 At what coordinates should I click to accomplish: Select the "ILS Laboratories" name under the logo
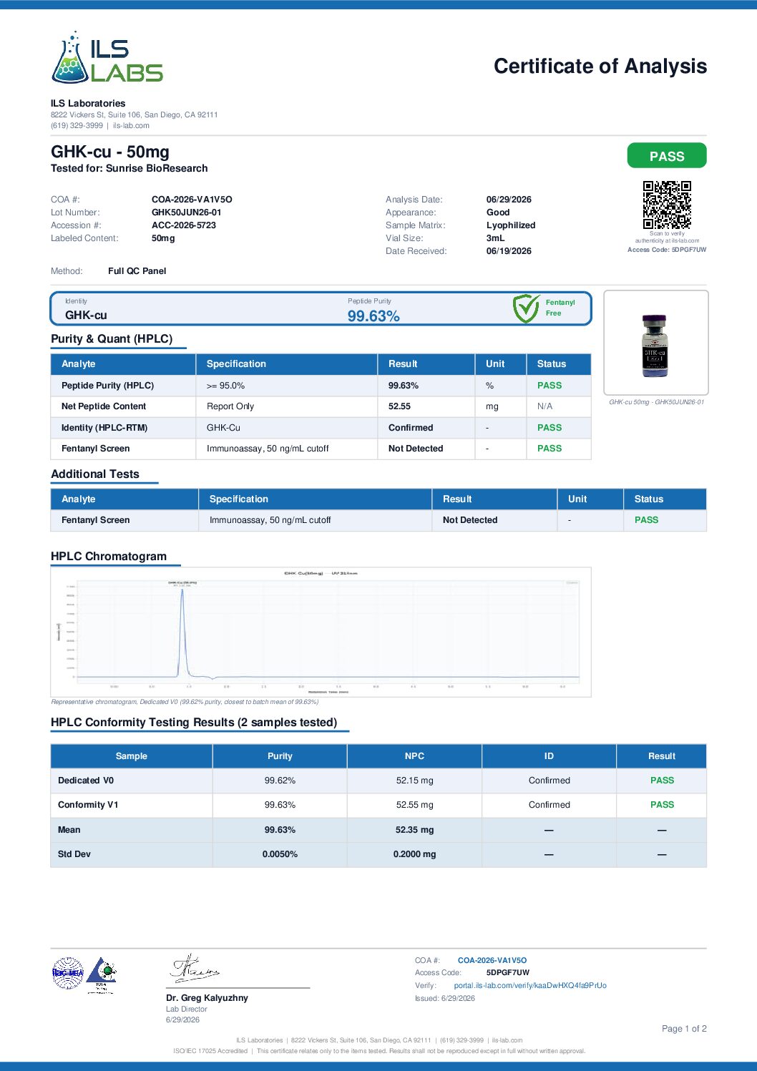click(88, 104)
